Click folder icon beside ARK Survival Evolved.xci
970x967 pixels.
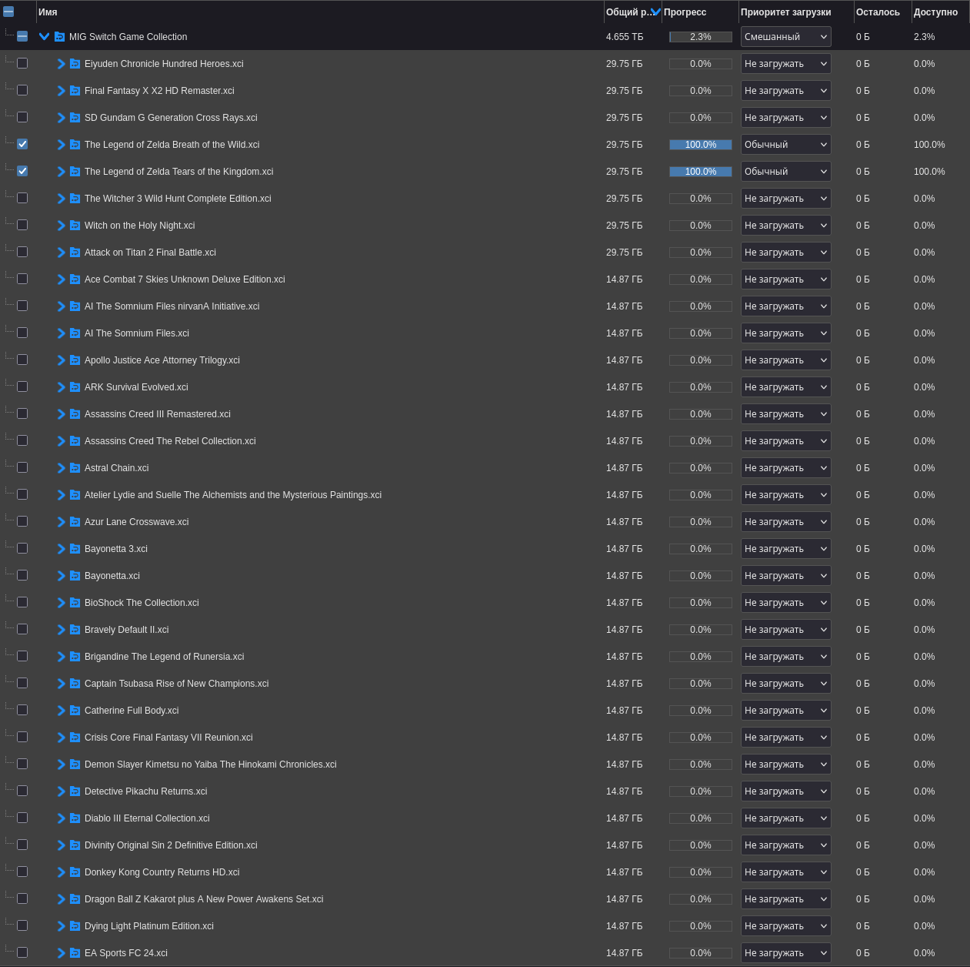(x=75, y=387)
